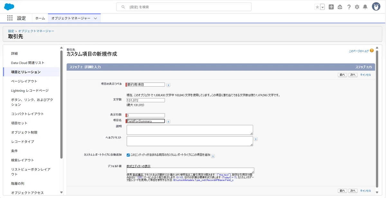Click the ヘルプテキスト text area
The width and height of the screenshot is (386, 198).
coord(190,141)
